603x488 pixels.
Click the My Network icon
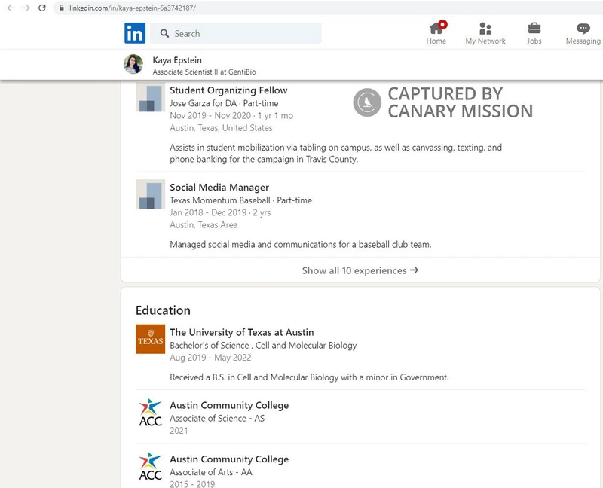[485, 30]
